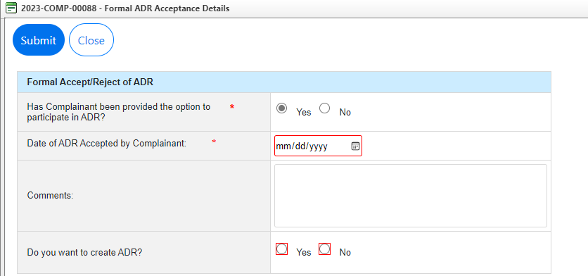Click the blue Submit button
588x276 pixels.
(39, 40)
